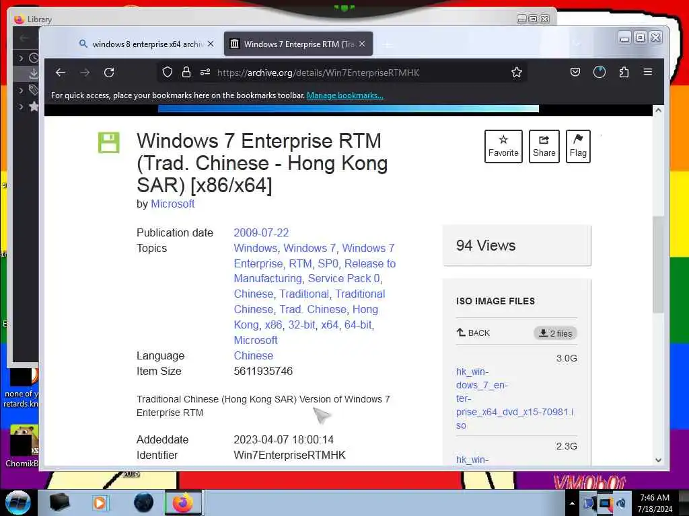Open the RTM topic link
Image resolution: width=689 pixels, height=516 pixels.
(300, 263)
